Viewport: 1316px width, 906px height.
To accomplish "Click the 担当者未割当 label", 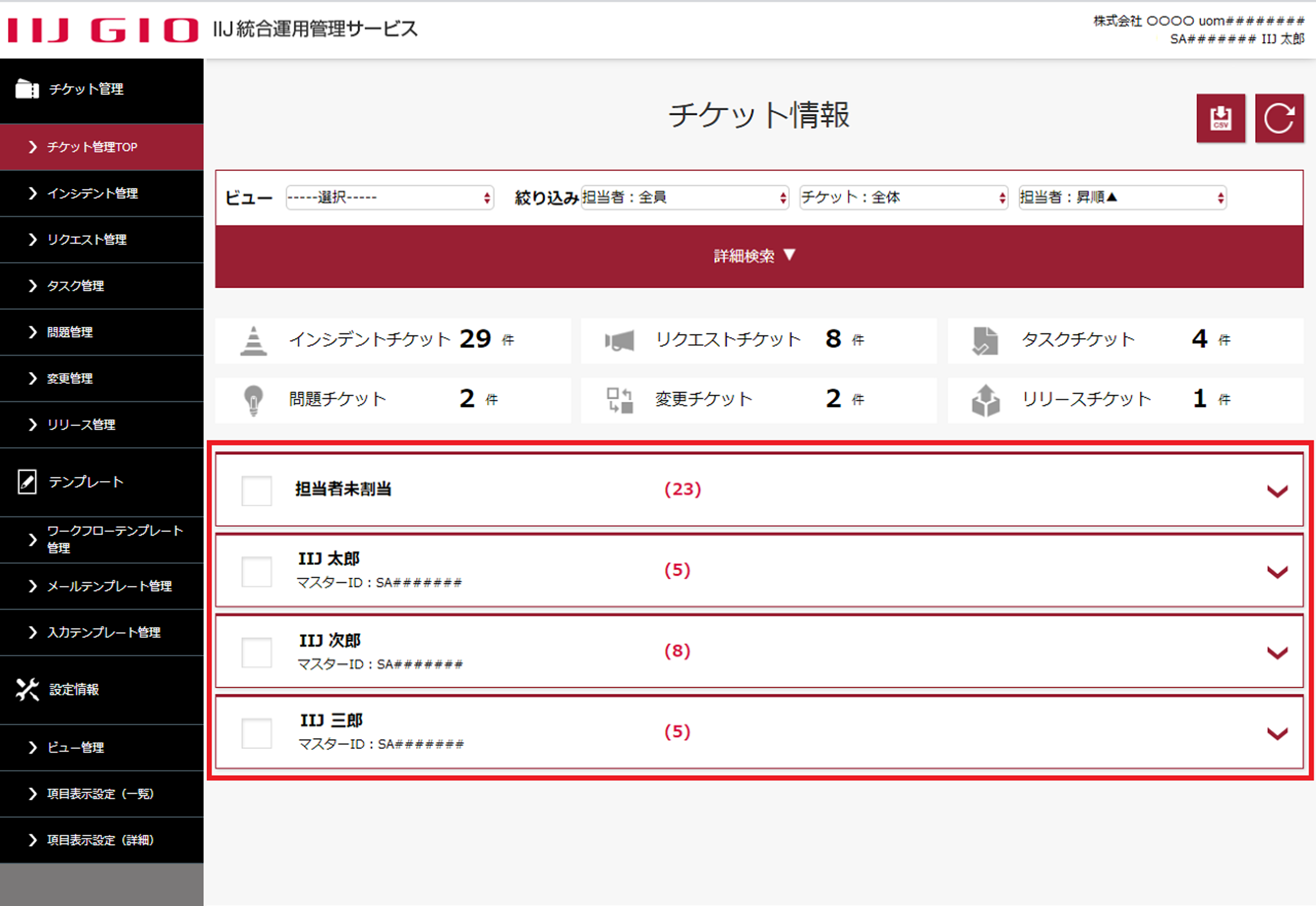I will pyautogui.click(x=343, y=489).
